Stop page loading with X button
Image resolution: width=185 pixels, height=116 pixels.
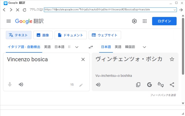18,10
